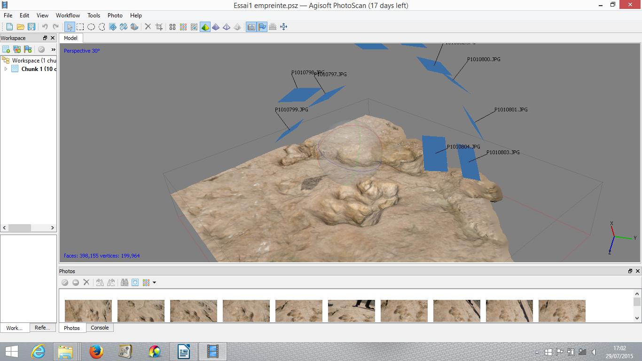This screenshot has width=642, height=361.
Task: Click the New document toolbar icon
Action: 9,27
